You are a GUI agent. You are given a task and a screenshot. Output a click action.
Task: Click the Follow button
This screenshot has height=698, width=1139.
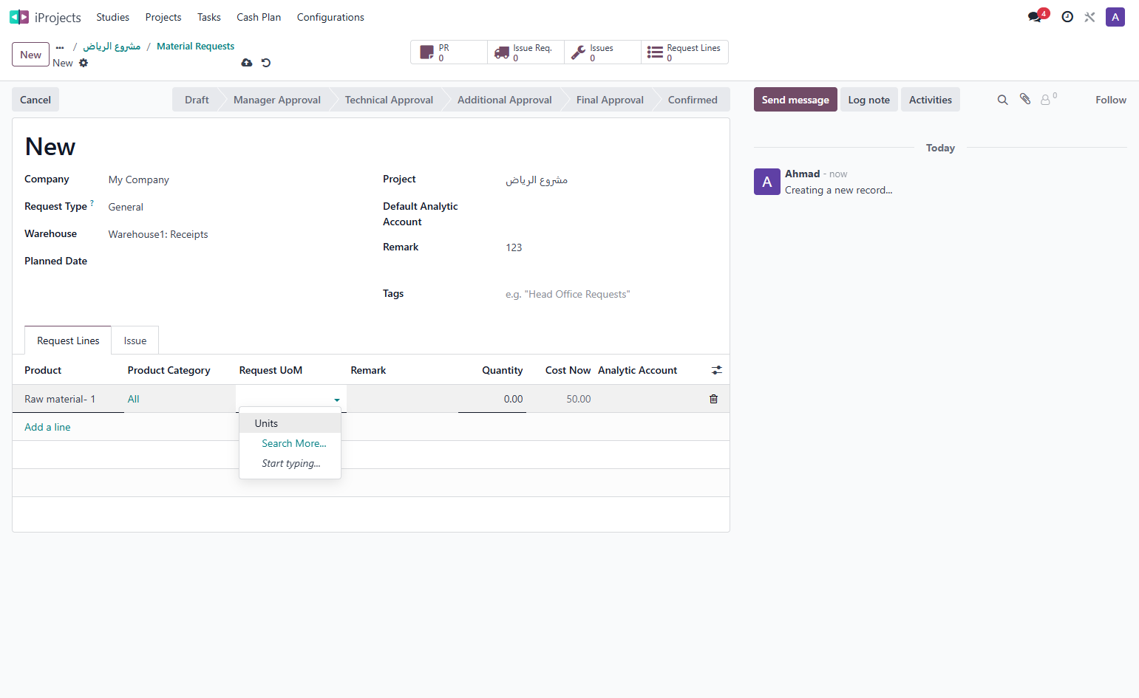(x=1111, y=100)
